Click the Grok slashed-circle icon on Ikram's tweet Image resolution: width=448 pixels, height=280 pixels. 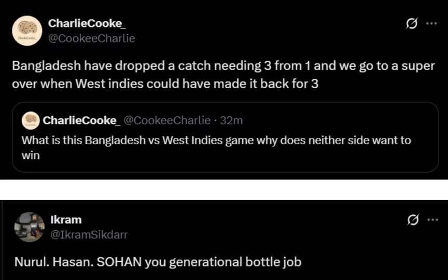tap(413, 220)
